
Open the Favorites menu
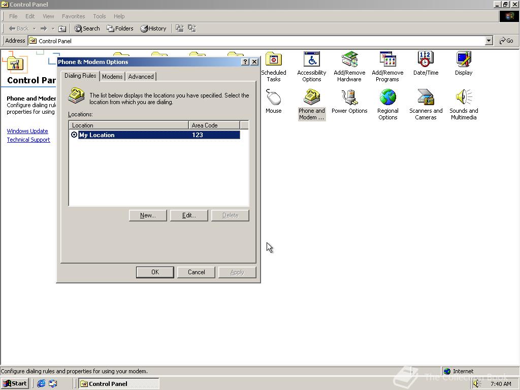tap(73, 16)
